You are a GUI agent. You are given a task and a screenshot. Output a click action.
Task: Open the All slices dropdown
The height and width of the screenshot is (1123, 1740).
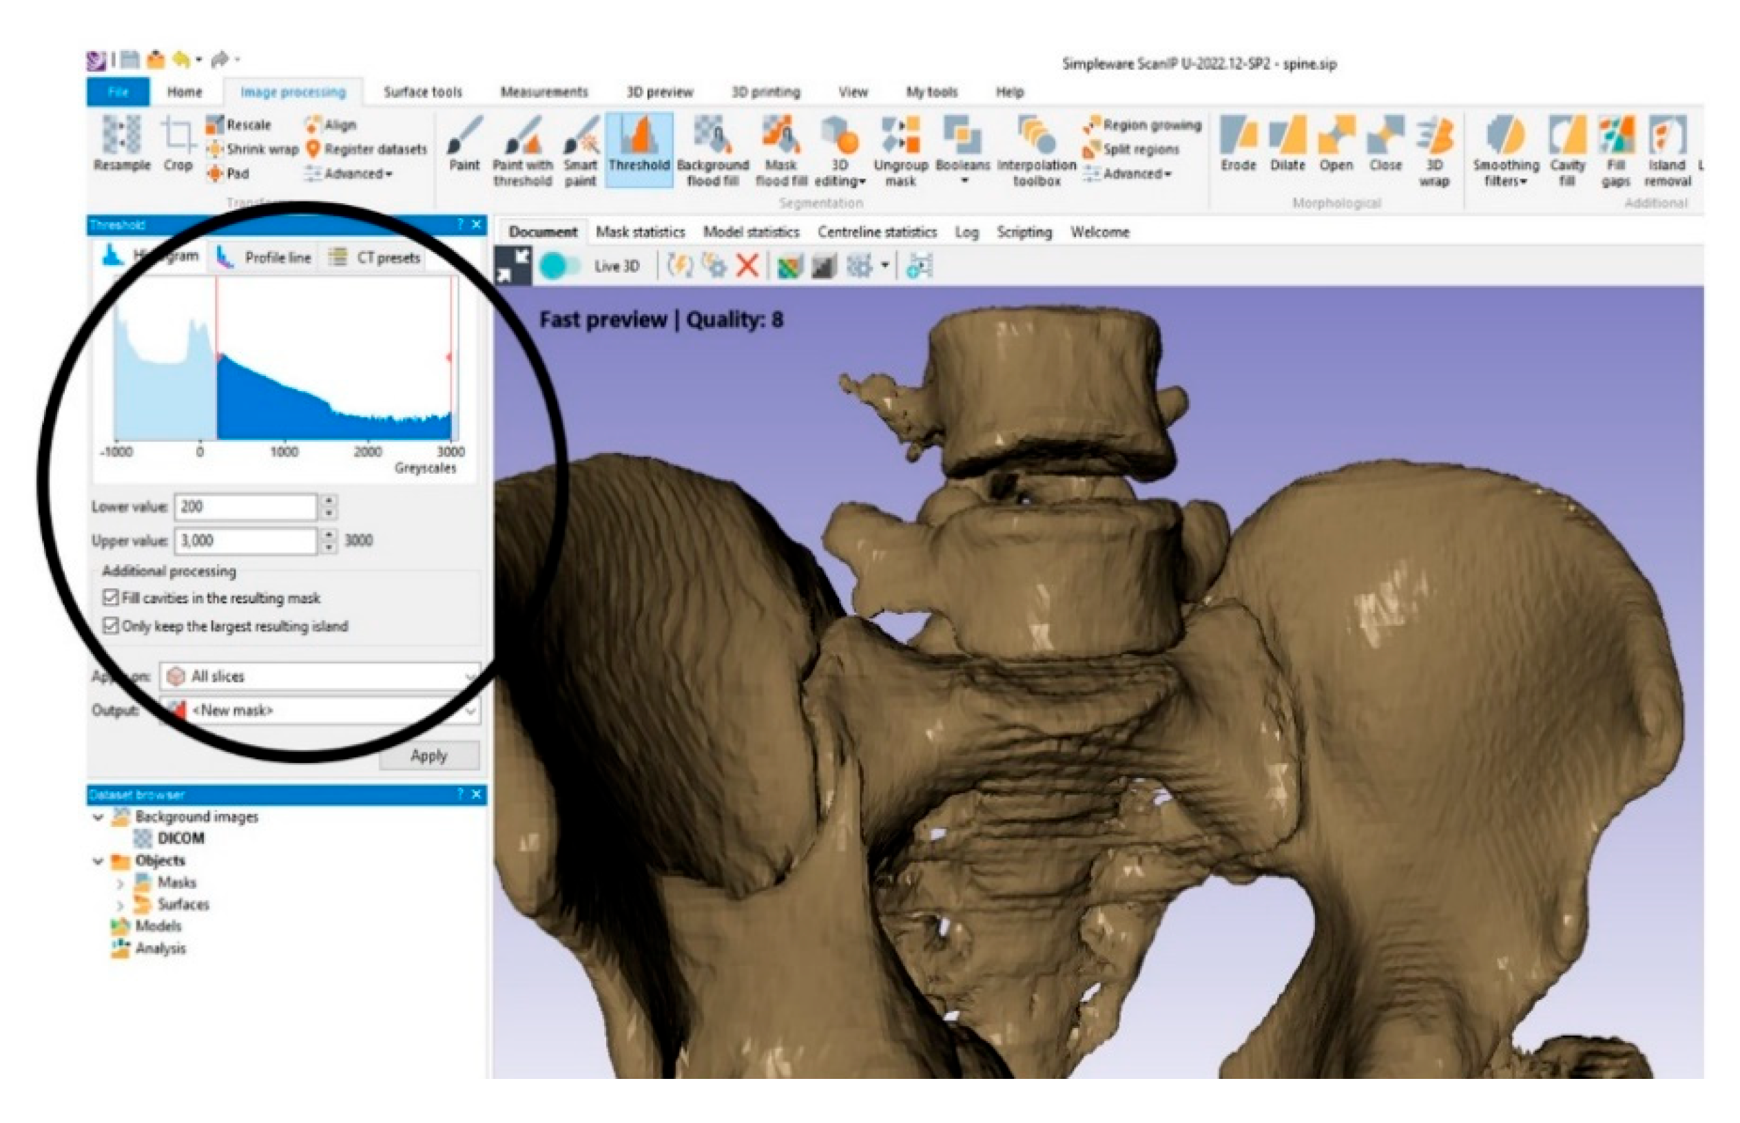[320, 676]
